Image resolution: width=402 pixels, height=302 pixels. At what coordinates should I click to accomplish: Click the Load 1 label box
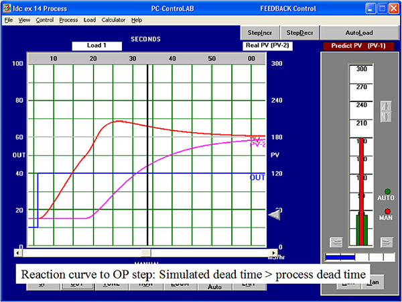96,46
